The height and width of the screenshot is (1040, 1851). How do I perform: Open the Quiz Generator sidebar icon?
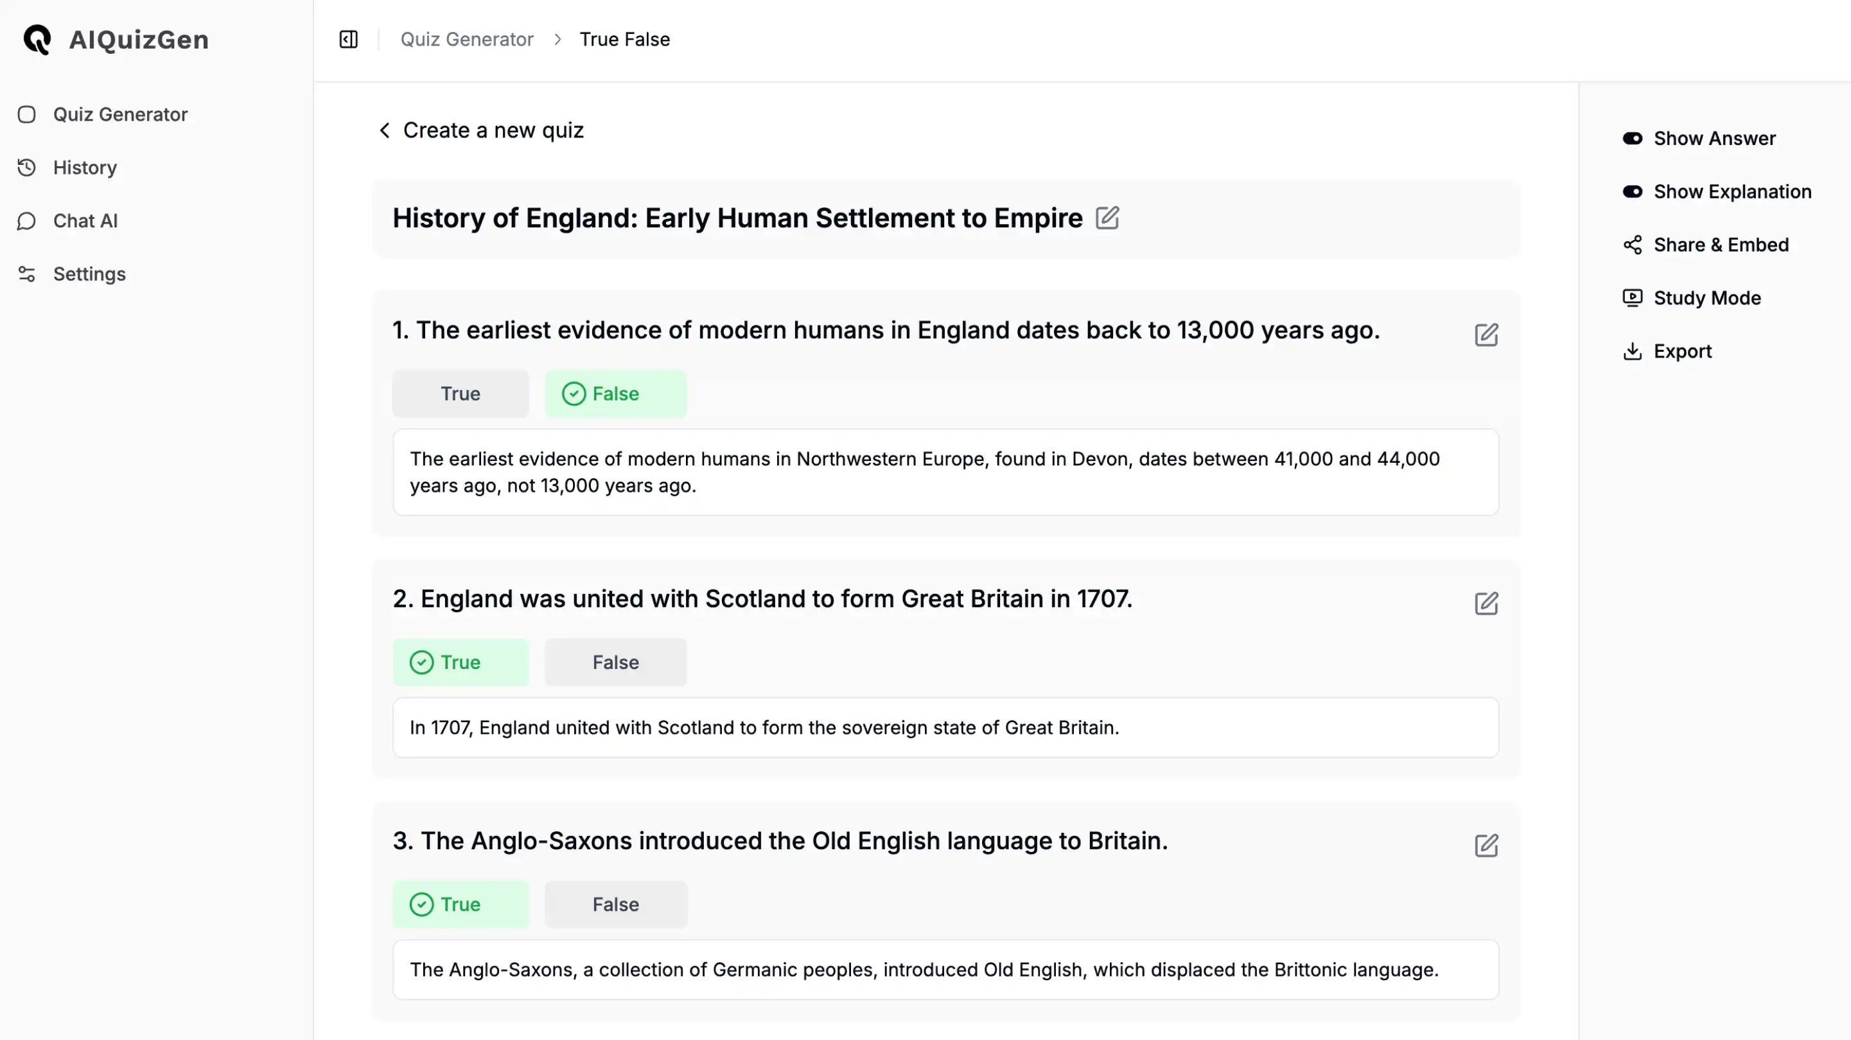(27, 114)
